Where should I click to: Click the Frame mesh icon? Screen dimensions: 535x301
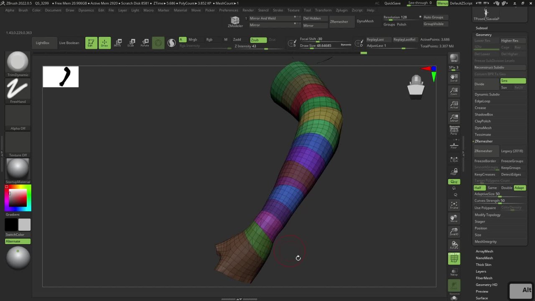(454, 205)
